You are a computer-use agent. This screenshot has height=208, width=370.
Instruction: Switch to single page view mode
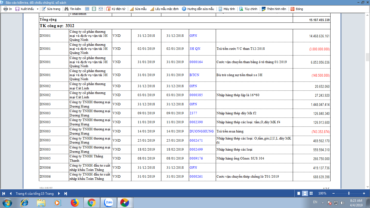click(x=299, y=193)
